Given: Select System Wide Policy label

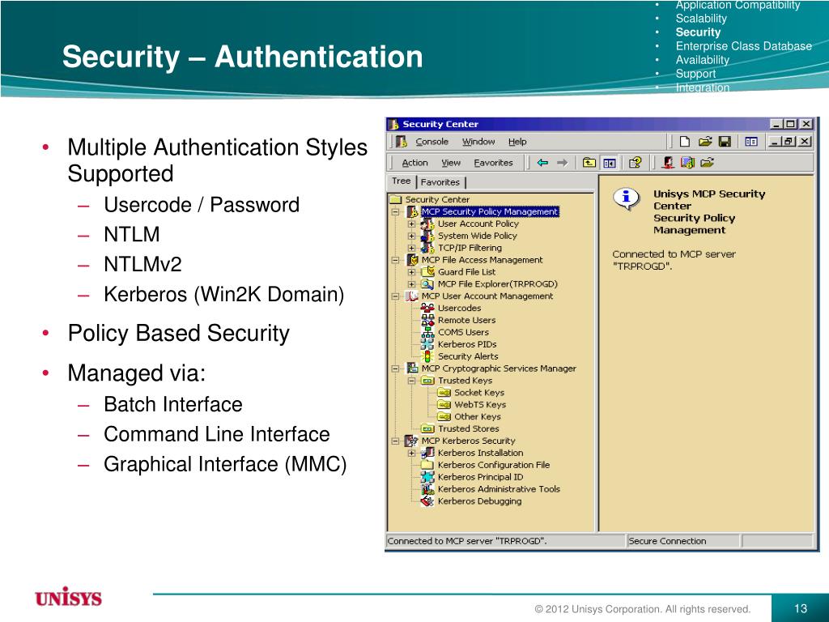Looking at the screenshot, I should [478, 236].
